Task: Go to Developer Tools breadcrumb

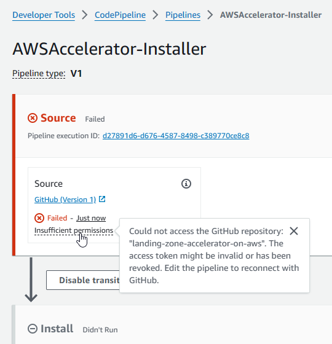Action: click(44, 15)
